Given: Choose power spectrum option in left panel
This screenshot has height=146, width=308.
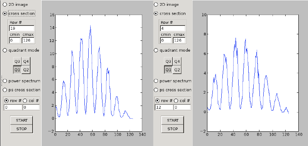Looking at the screenshot, I should (x=5, y=81).
